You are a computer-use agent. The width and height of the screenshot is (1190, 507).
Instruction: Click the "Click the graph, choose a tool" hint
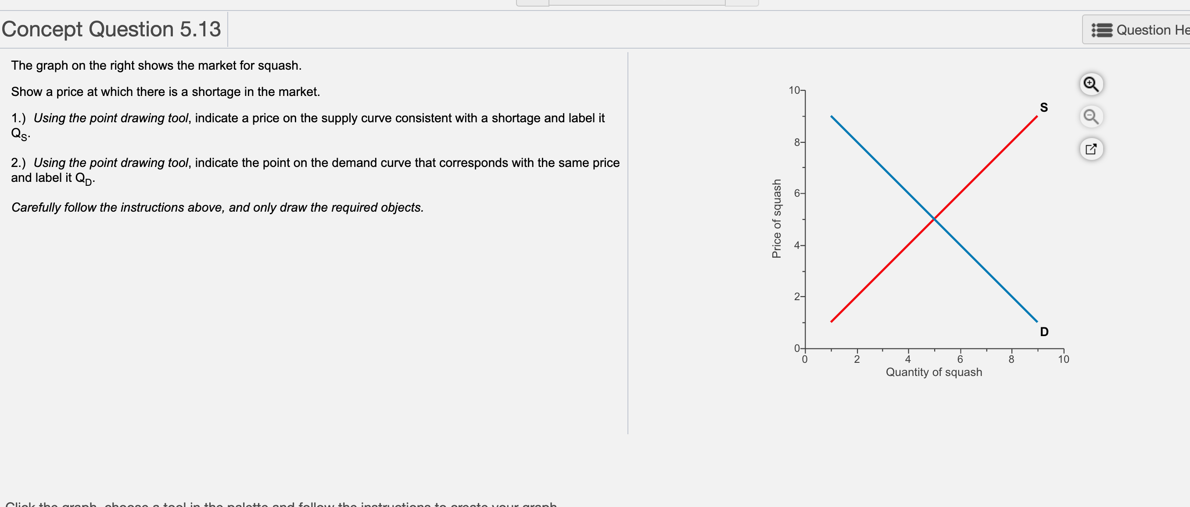coord(281,504)
